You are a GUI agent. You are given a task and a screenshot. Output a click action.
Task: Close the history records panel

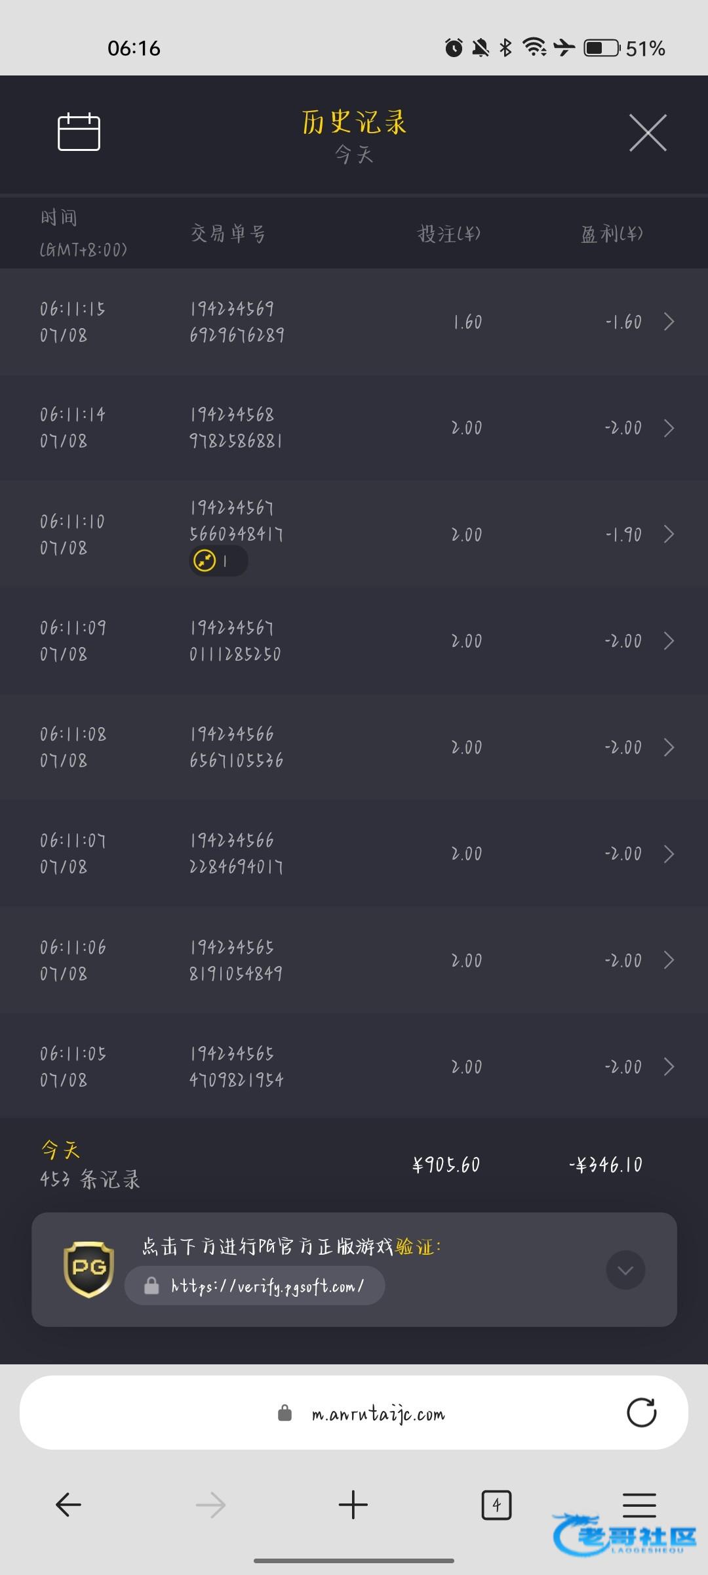pos(648,133)
